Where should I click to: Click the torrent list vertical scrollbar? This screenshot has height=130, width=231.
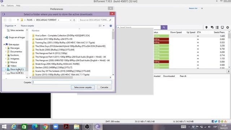click(x=229, y=36)
